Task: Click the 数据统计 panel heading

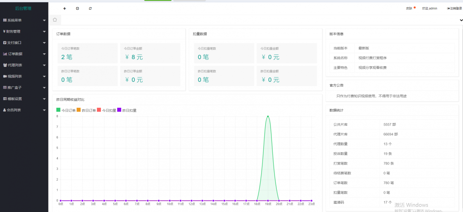Action: click(336, 110)
